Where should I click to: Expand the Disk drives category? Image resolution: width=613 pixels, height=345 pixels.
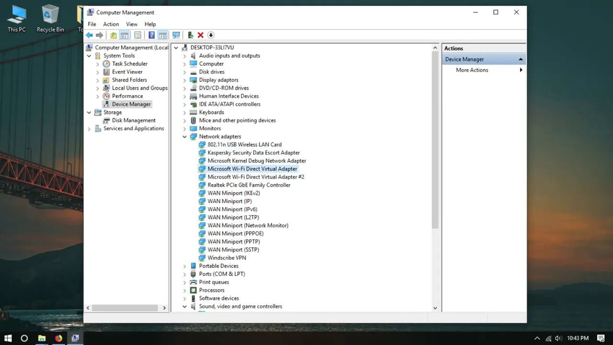tap(185, 72)
